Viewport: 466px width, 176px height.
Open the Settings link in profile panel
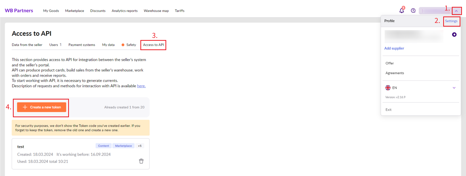pos(451,21)
